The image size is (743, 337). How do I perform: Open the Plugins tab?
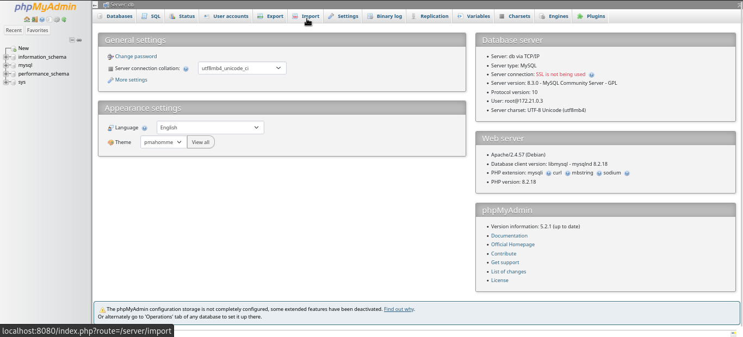[591, 16]
